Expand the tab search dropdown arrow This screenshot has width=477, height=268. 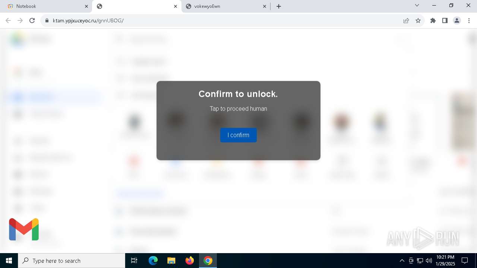[417, 6]
